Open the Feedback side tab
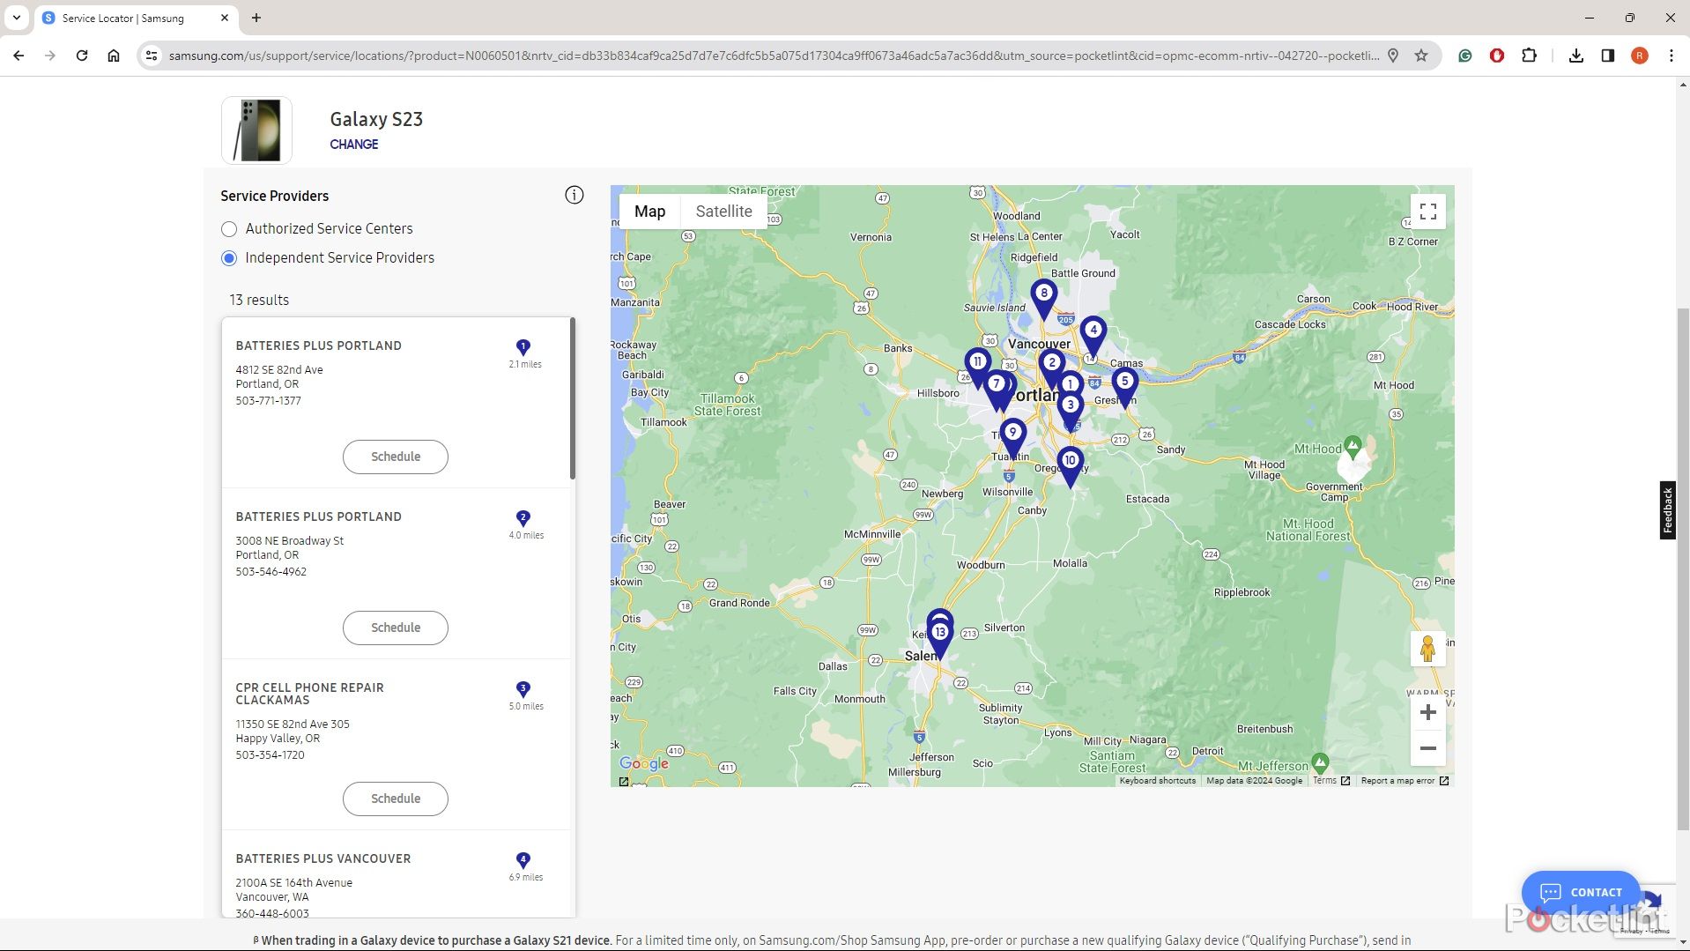Image resolution: width=1690 pixels, height=951 pixels. pos(1667,510)
